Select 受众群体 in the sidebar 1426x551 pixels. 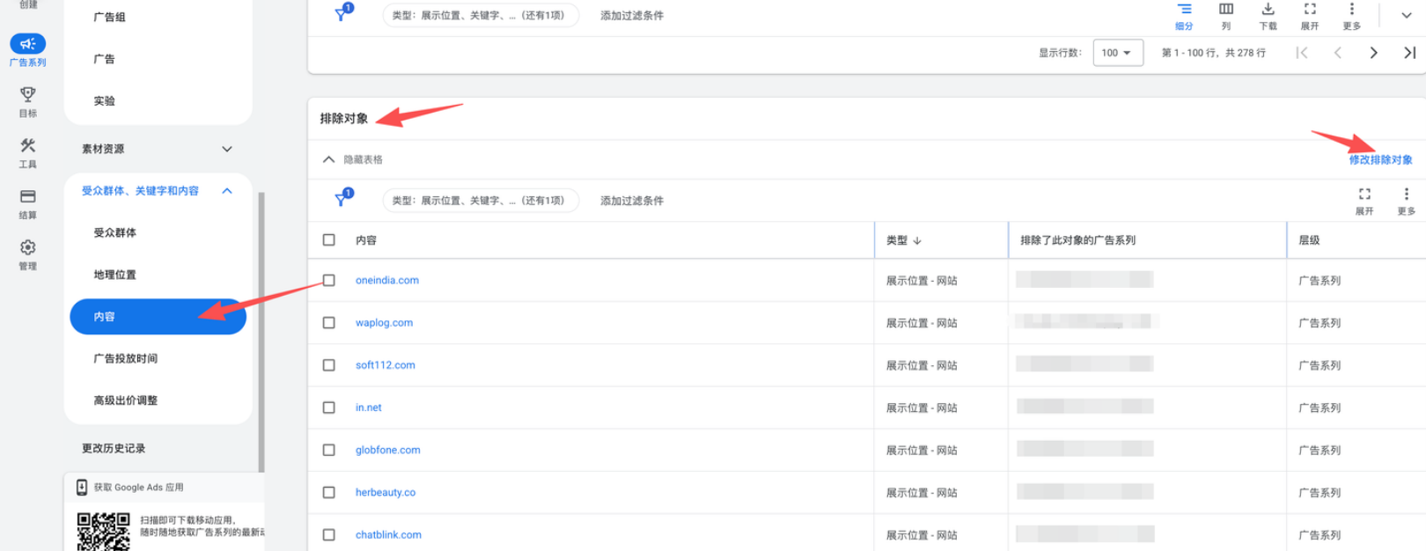tap(114, 232)
